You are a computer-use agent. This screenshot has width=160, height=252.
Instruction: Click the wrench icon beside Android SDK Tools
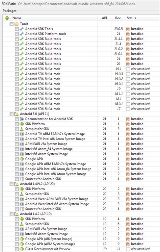(x=22, y=29)
